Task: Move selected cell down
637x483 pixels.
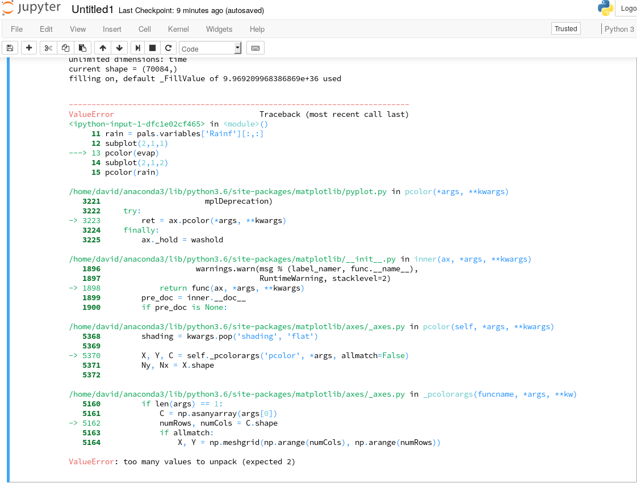Action: (119, 48)
